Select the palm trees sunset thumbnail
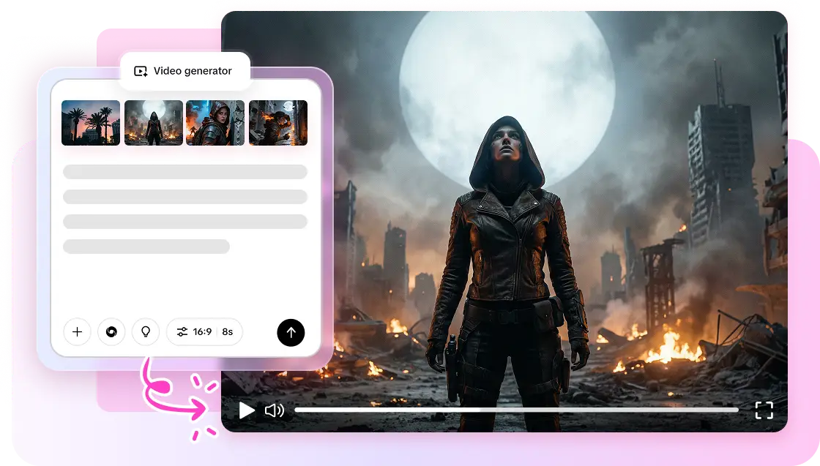 (x=91, y=123)
